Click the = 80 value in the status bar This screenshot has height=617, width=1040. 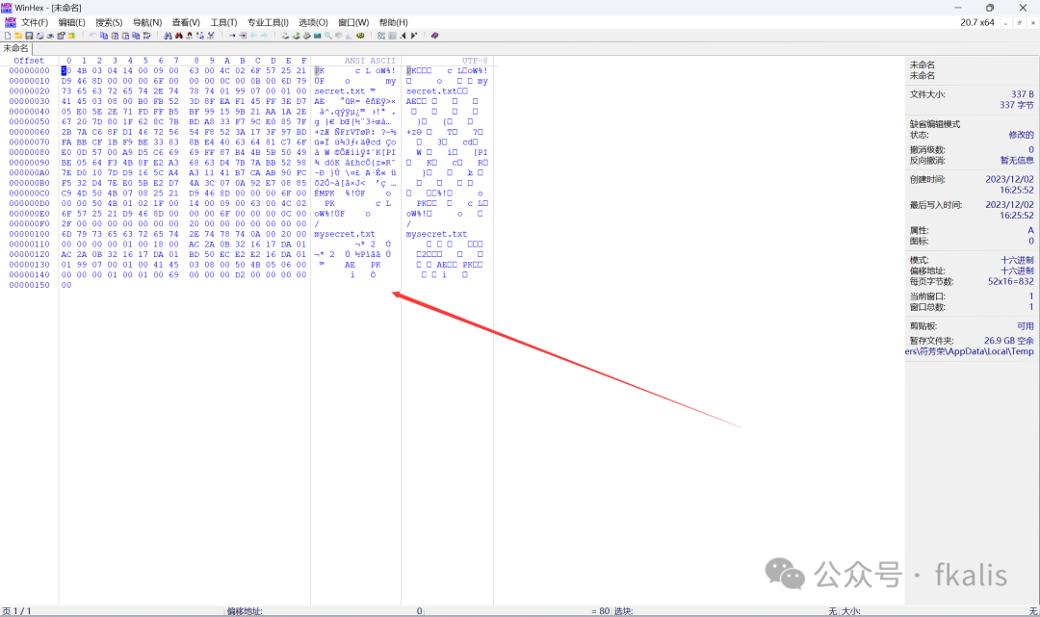pyautogui.click(x=600, y=611)
